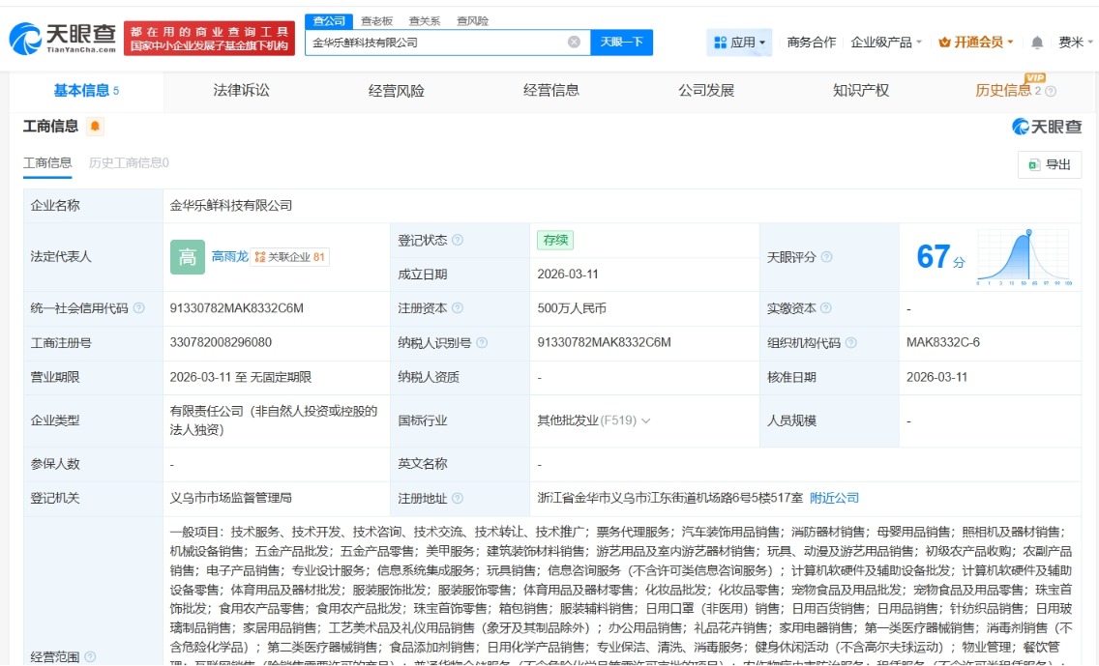Click help icon next to 经营范围

90,657
